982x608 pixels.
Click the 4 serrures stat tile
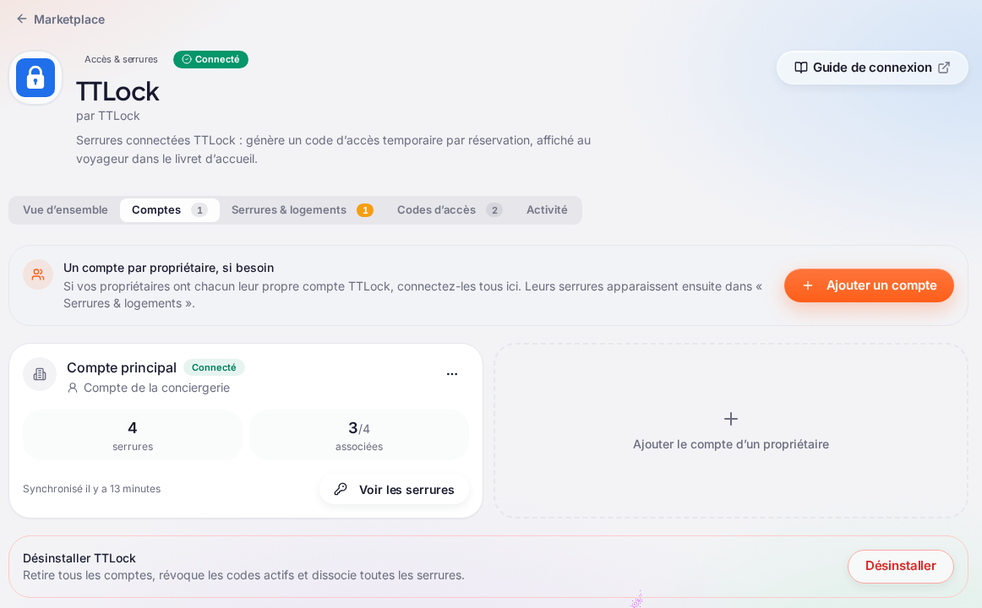(x=132, y=436)
